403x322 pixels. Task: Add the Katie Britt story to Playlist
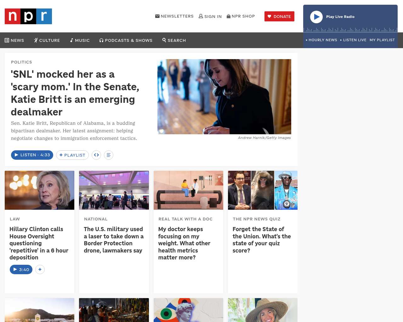pyautogui.click(x=72, y=155)
